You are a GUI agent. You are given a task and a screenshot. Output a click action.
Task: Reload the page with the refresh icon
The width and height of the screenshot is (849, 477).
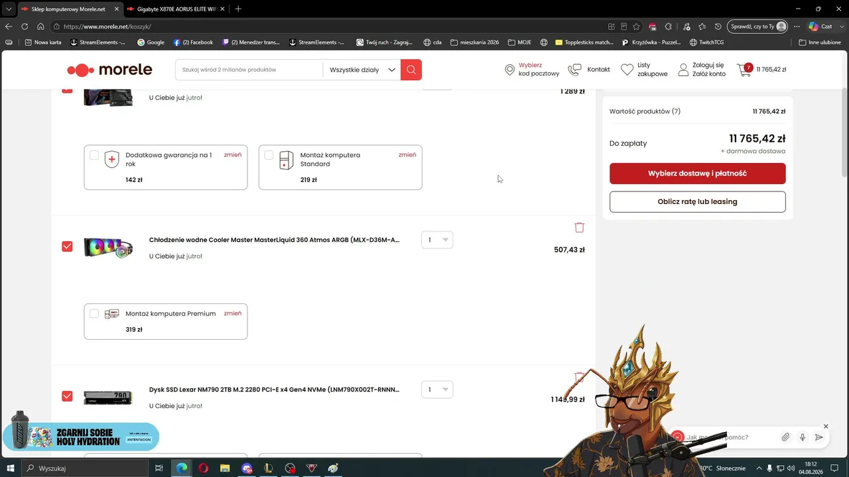pos(25,26)
